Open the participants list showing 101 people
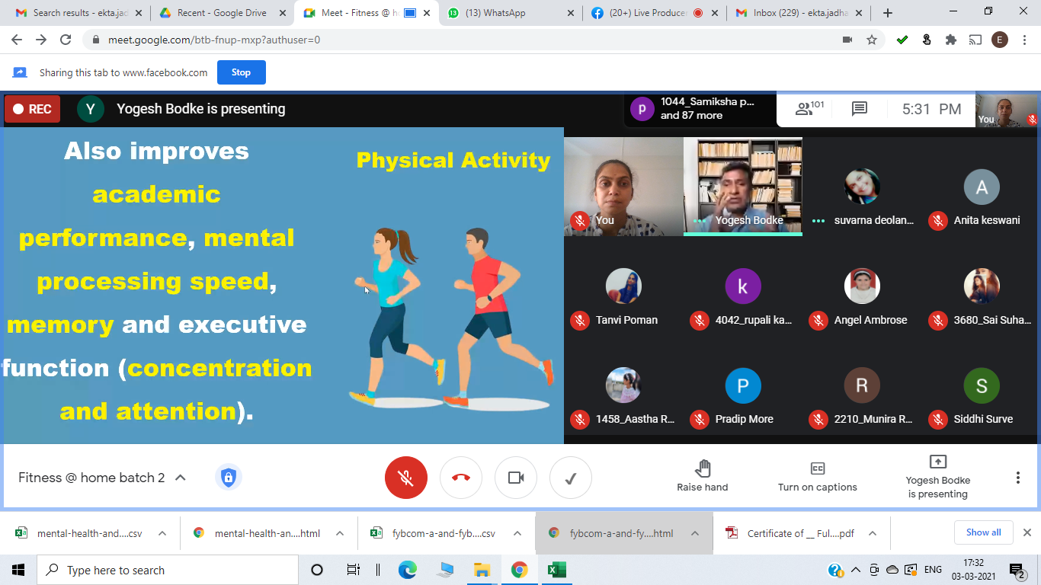1041x585 pixels. pyautogui.click(x=805, y=108)
